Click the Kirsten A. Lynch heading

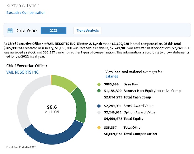23,6
